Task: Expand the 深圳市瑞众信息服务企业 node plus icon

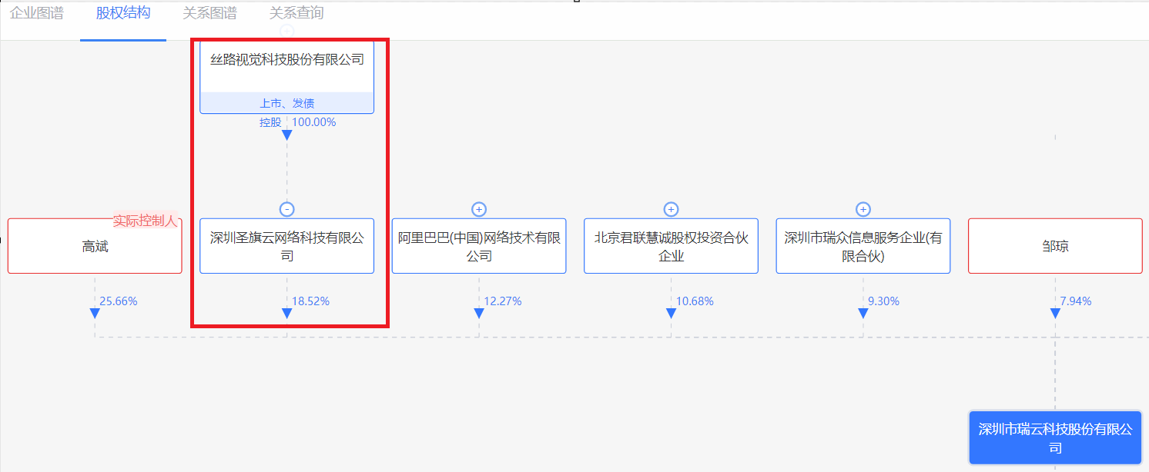Action: coord(863,208)
